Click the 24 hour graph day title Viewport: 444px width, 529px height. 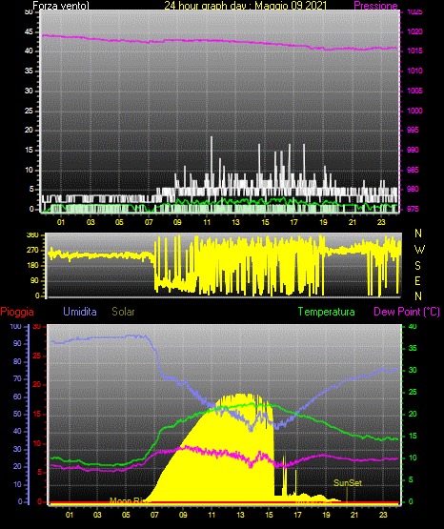tap(246, 6)
